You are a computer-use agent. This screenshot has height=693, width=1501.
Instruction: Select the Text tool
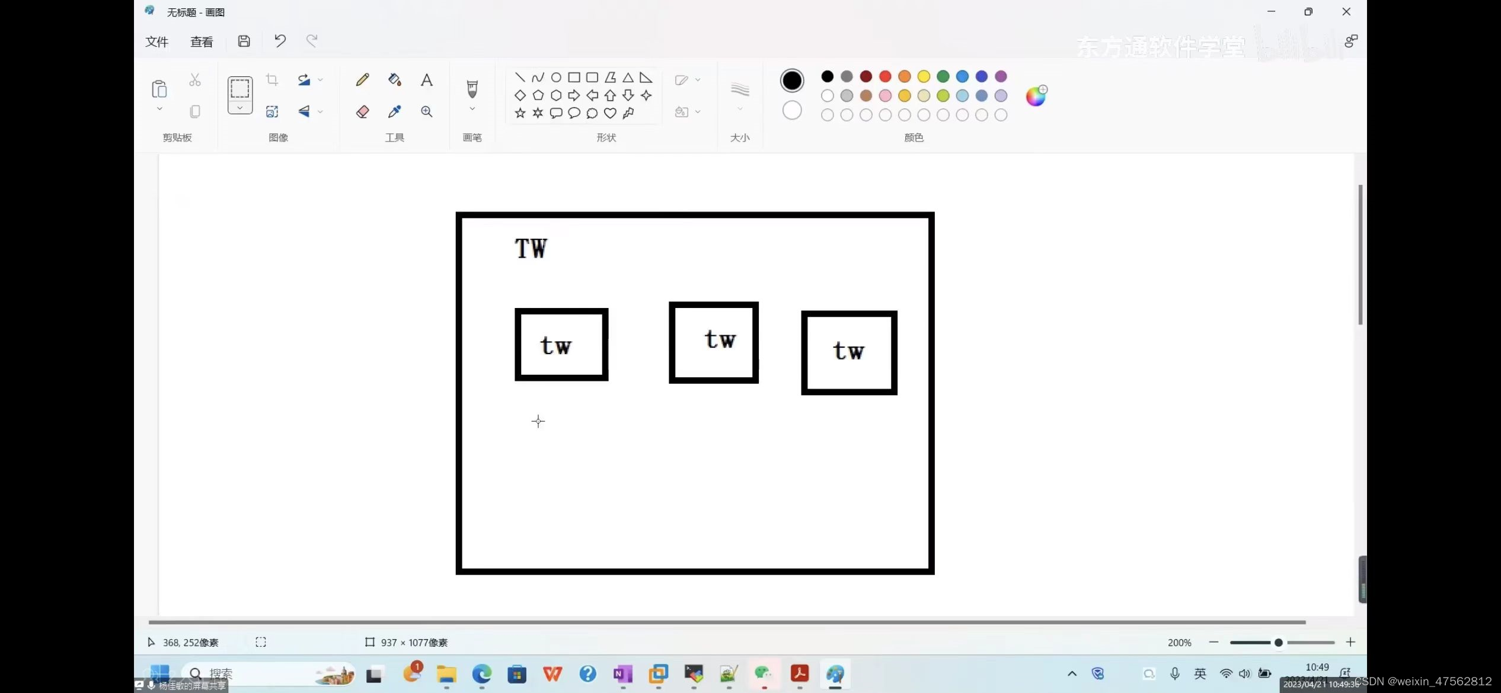[426, 80]
